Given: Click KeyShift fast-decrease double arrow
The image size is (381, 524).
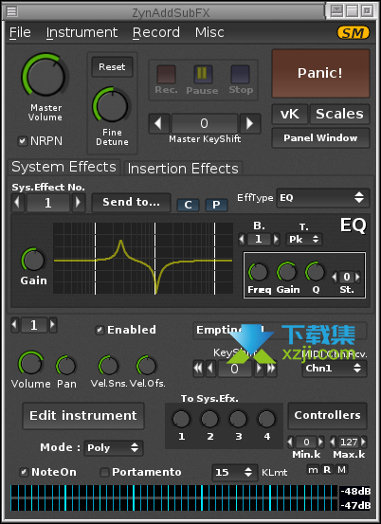Looking at the screenshot, I should pyautogui.click(x=198, y=369).
